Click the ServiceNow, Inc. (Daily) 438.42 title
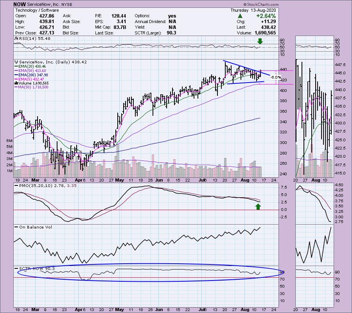 coord(53,62)
